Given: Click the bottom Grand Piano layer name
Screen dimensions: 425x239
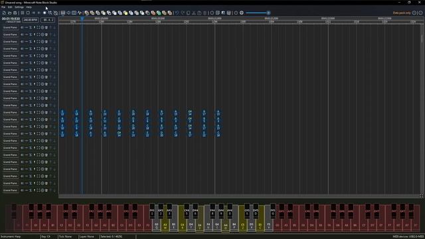Looking at the screenshot, I should (x=10, y=191).
